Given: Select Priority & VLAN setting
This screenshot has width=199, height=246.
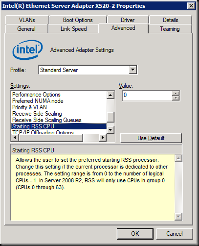Looking at the screenshot, I should (x=59, y=107).
